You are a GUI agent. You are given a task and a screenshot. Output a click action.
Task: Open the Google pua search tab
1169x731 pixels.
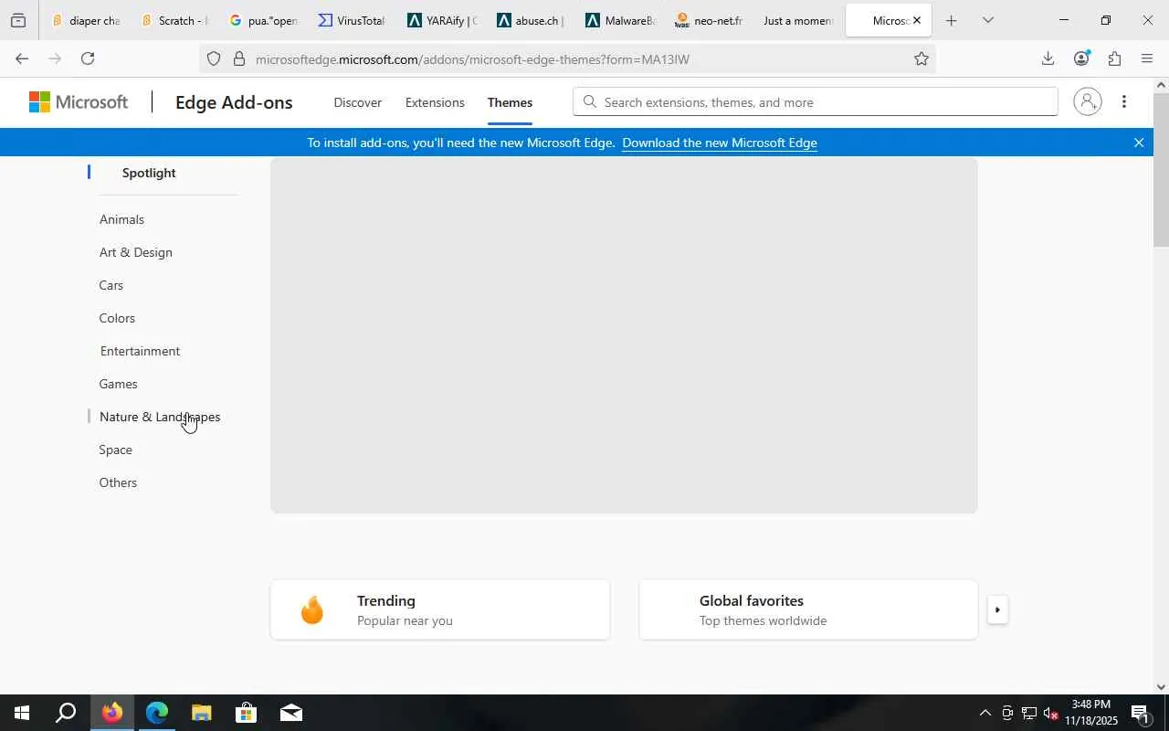(263, 20)
